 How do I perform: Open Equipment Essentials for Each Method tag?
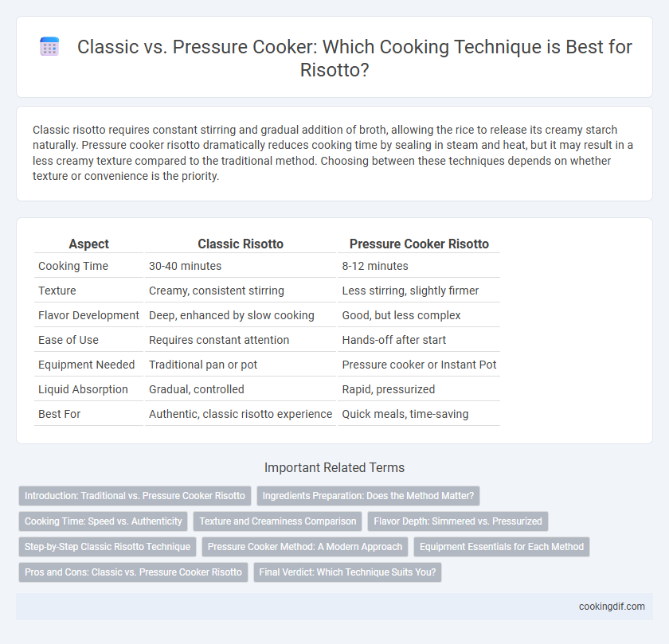point(502,547)
